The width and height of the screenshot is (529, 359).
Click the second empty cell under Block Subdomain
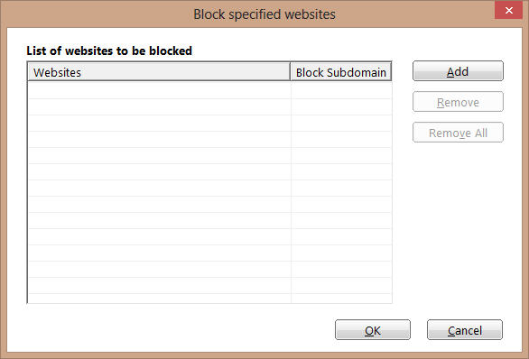[341, 106]
